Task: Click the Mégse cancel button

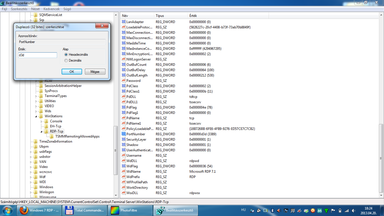Action: 95,72
